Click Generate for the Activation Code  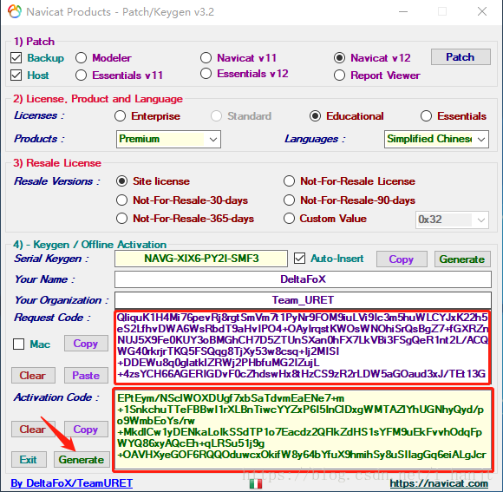click(82, 460)
